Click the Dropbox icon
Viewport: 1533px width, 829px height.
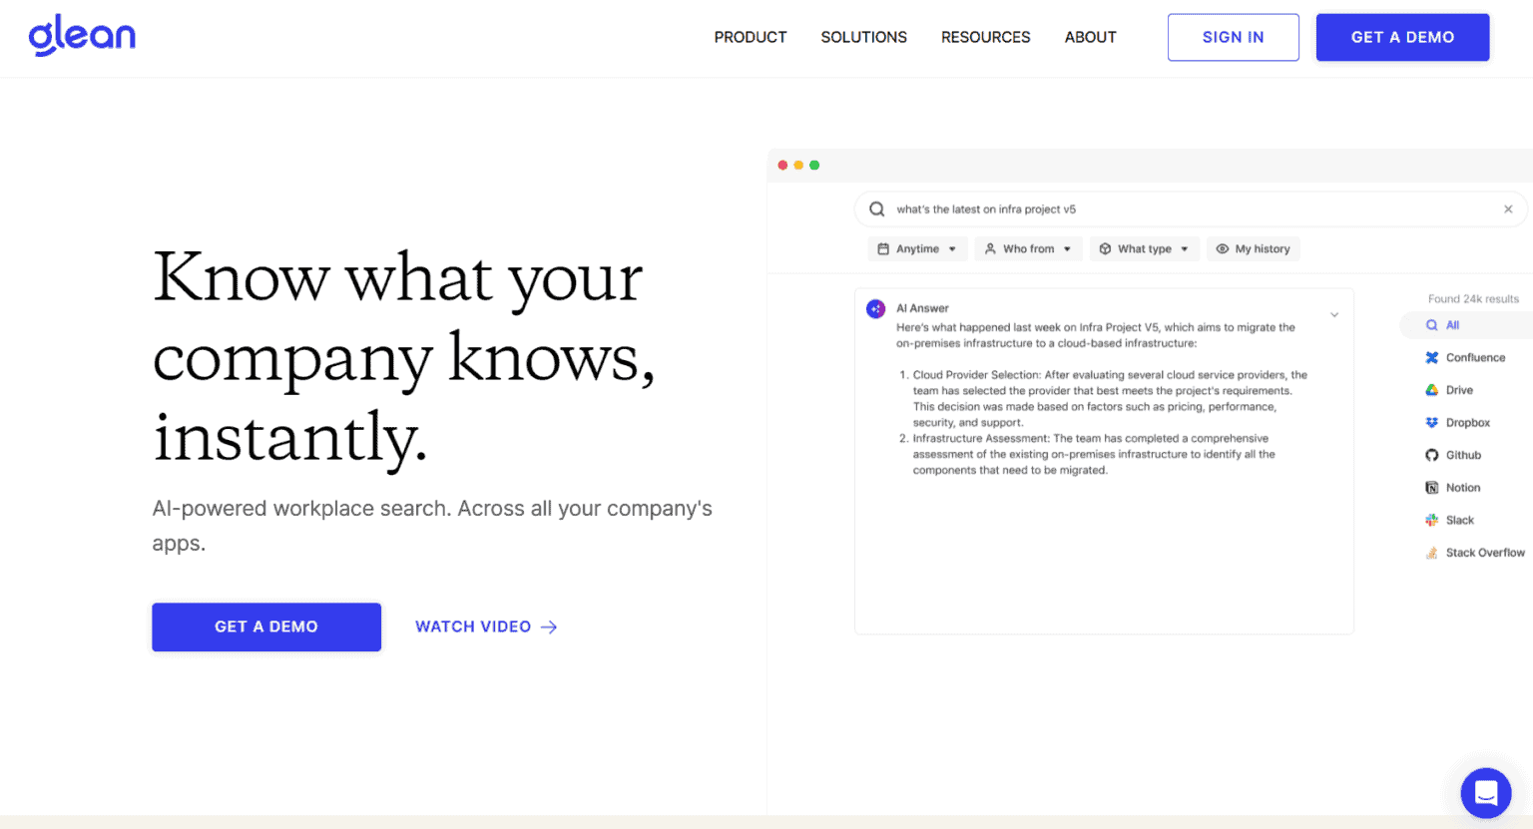[1431, 423]
